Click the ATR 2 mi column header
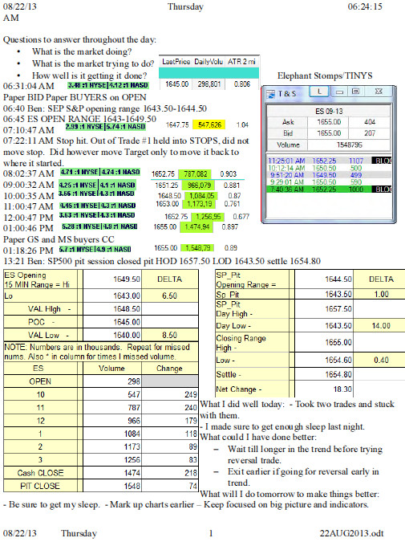The height and width of the screenshot is (542, 405). click(241, 62)
